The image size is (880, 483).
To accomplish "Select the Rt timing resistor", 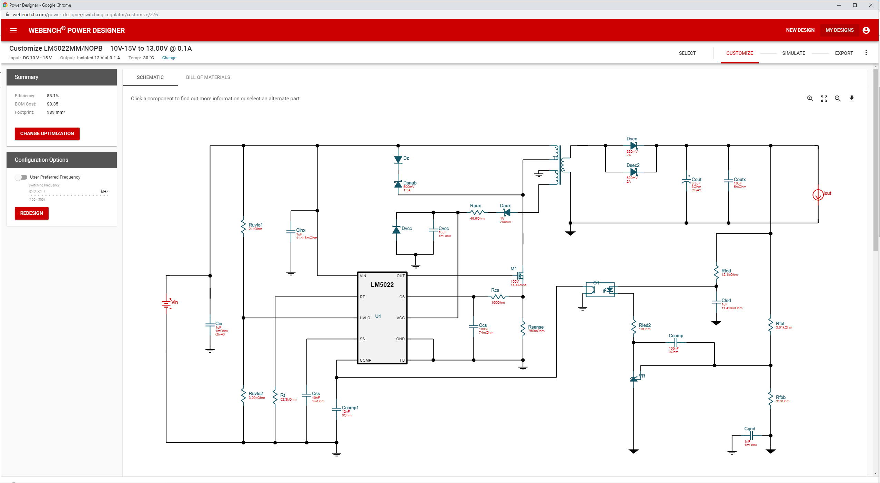I will point(275,396).
